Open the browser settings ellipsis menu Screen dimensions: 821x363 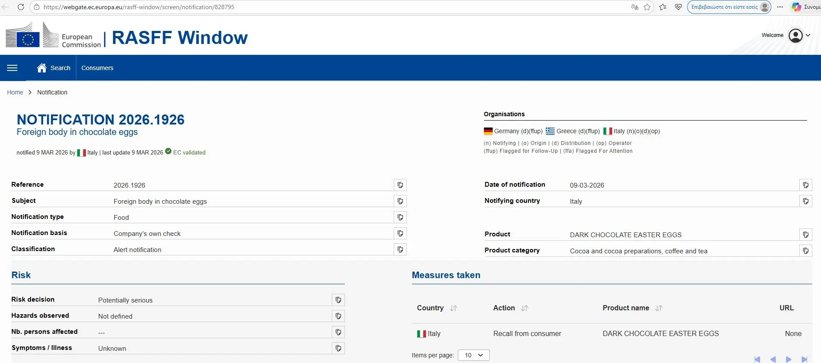coord(780,7)
